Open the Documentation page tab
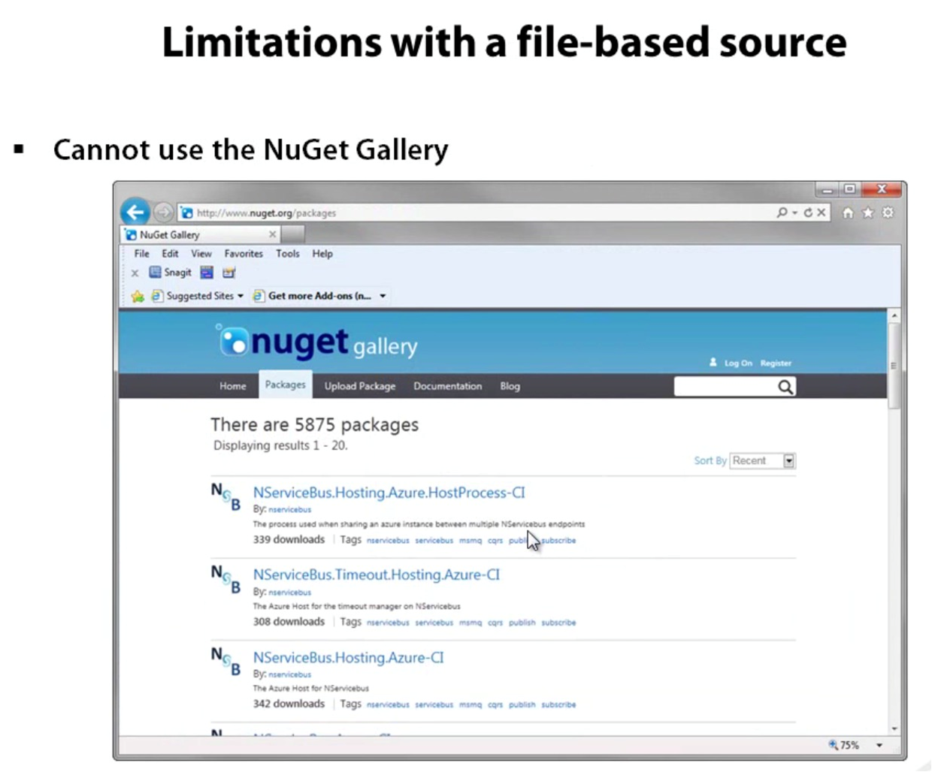 447,386
